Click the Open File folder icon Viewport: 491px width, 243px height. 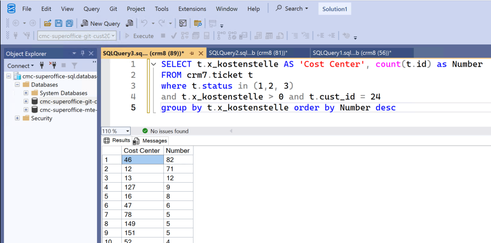click(x=48, y=23)
